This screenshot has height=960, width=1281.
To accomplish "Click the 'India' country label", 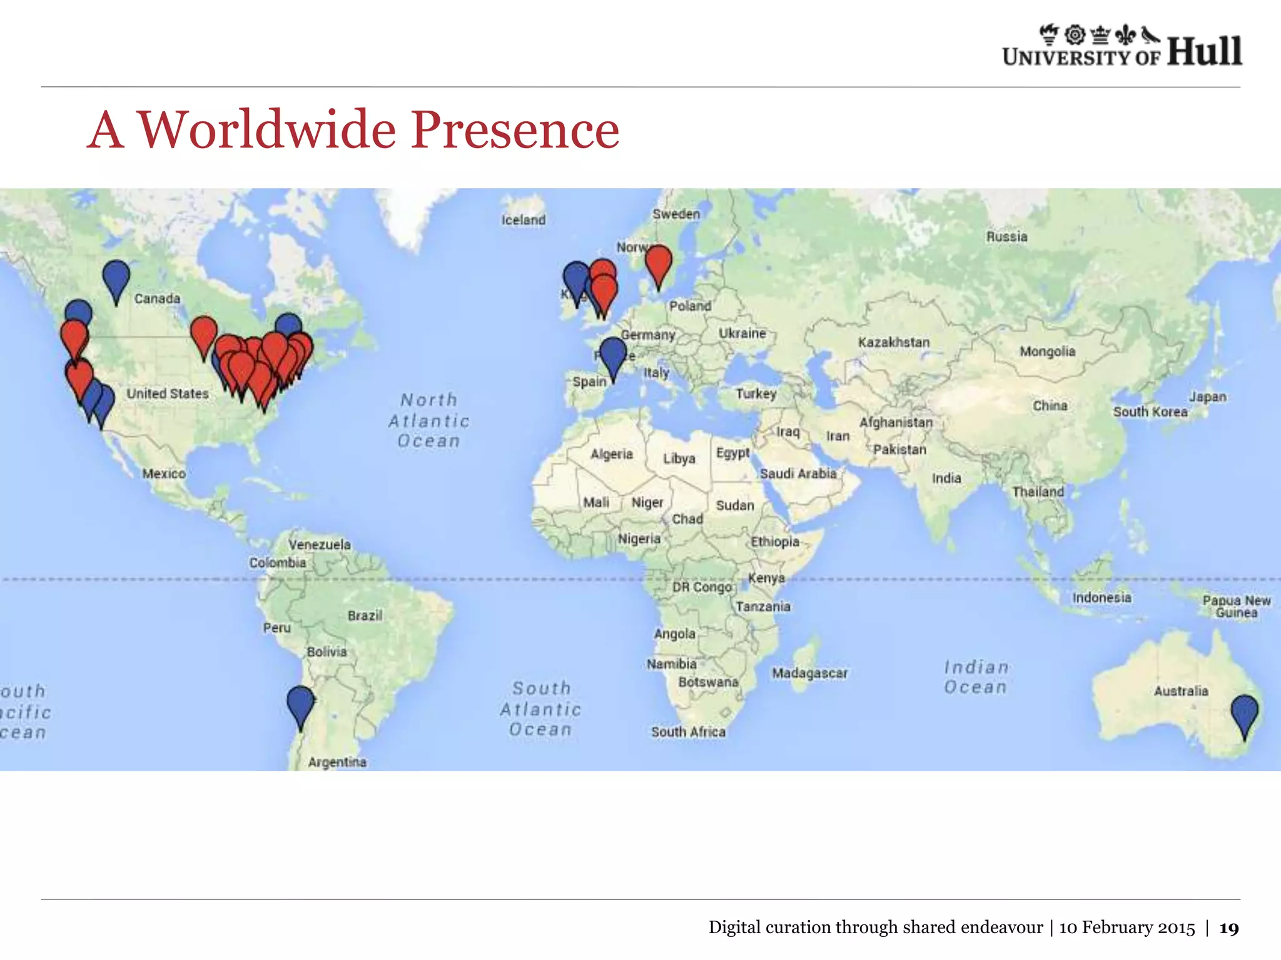I will coord(946,478).
